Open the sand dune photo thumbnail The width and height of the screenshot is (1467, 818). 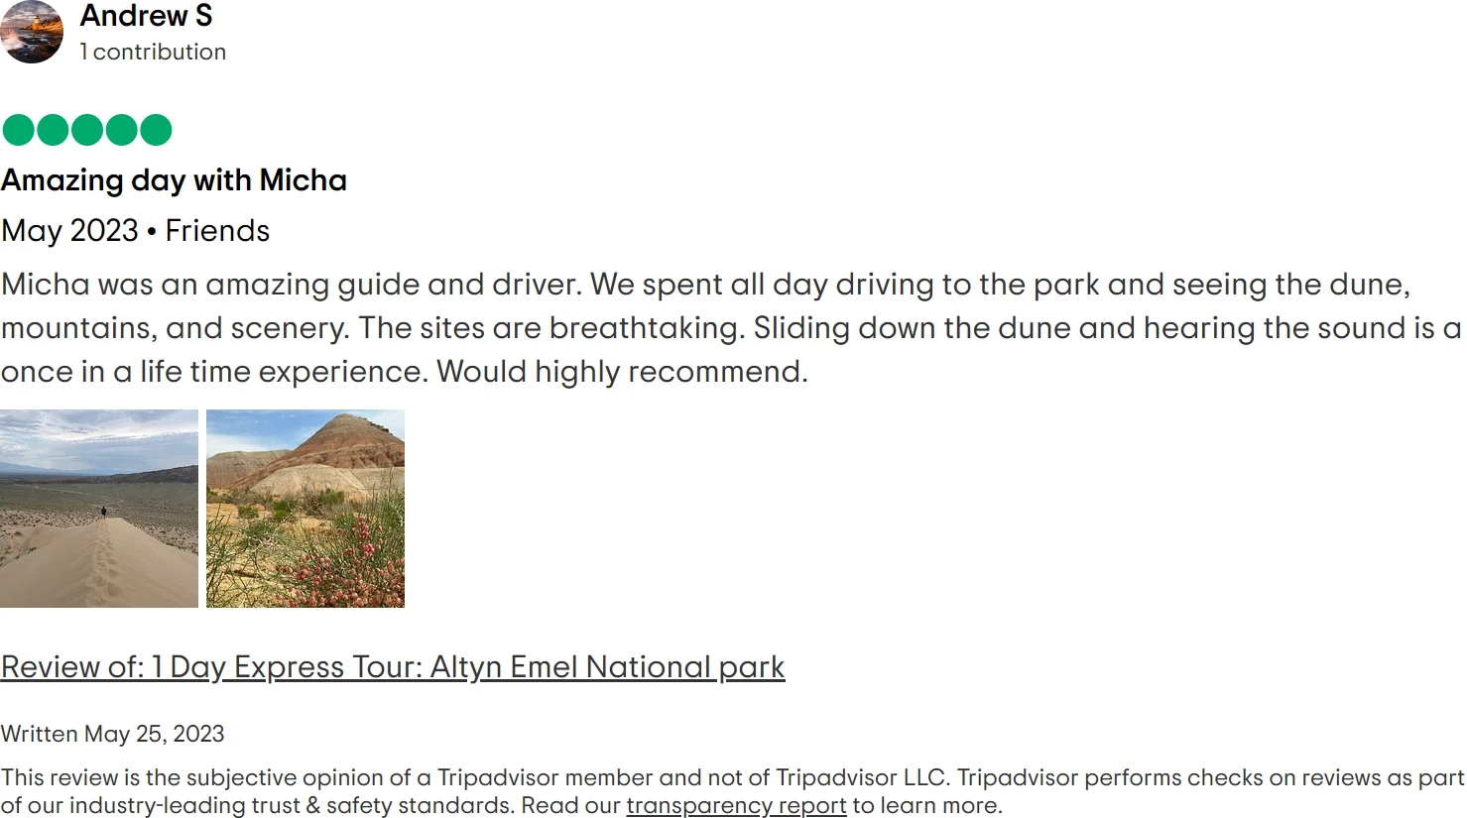(x=99, y=509)
